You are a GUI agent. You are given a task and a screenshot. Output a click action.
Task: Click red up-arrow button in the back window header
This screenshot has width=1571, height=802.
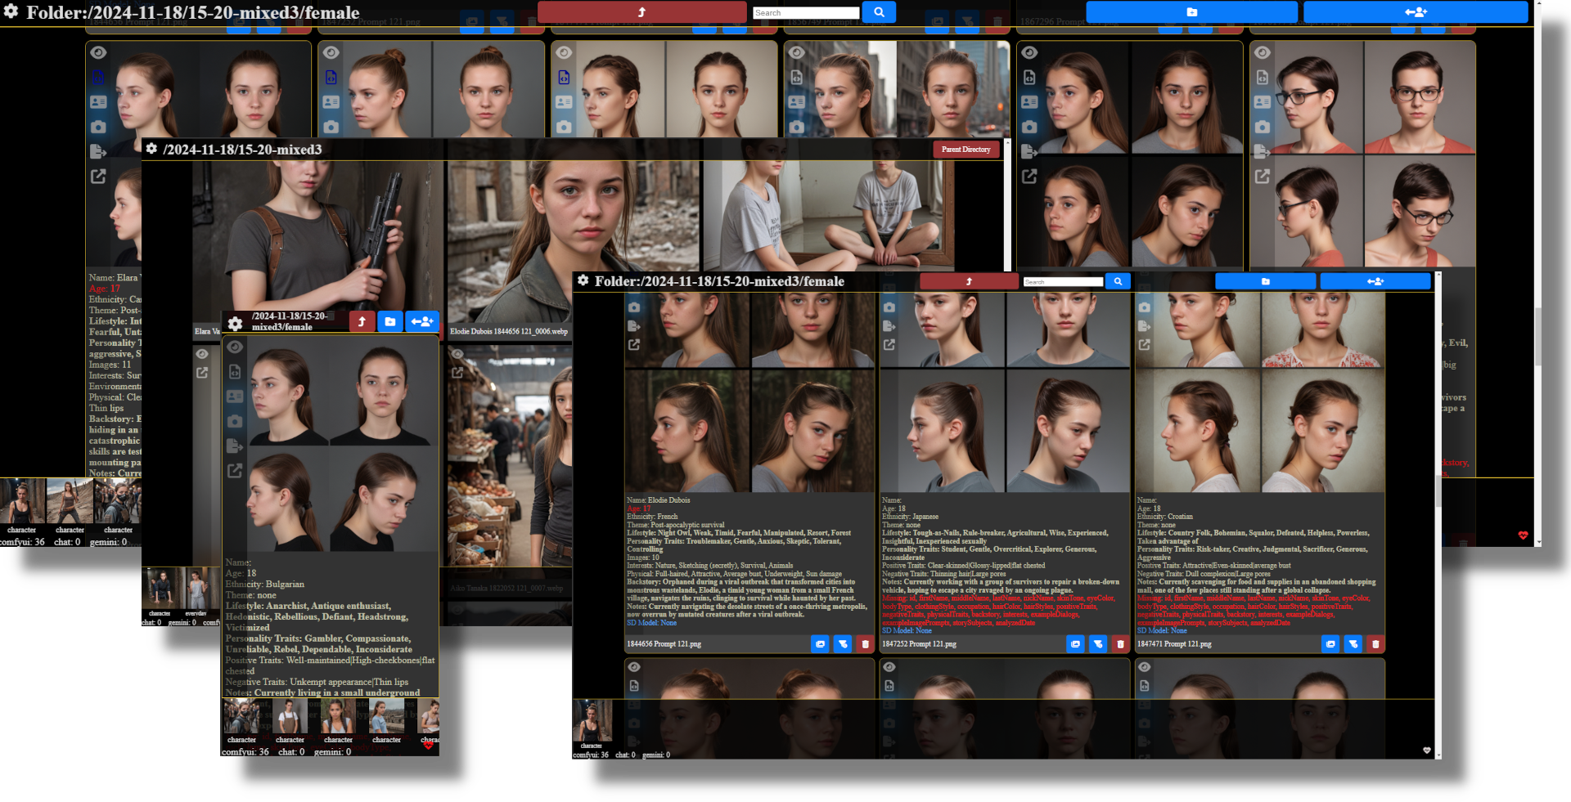pos(641,11)
